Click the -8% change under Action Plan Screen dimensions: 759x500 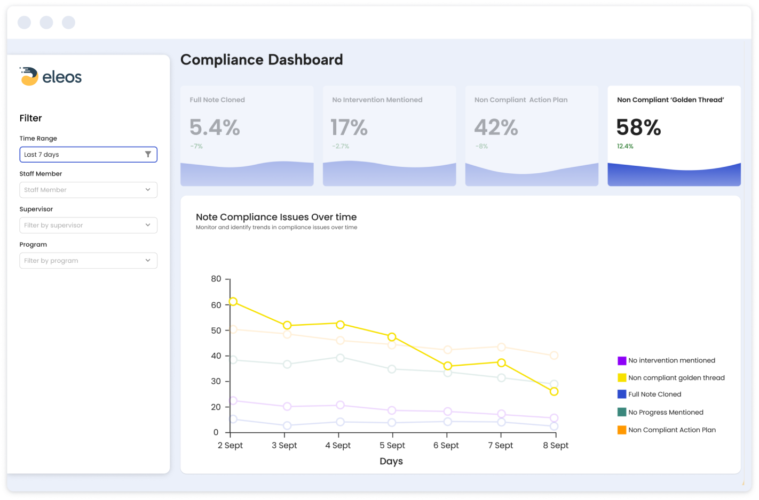(x=481, y=146)
